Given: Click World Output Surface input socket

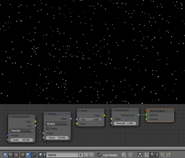Looking at the screenshot, I should [146, 115].
